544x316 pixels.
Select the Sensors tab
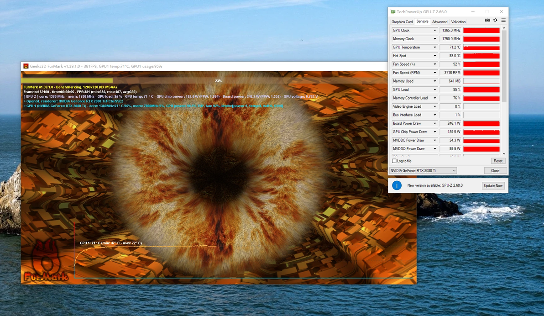coord(422,21)
